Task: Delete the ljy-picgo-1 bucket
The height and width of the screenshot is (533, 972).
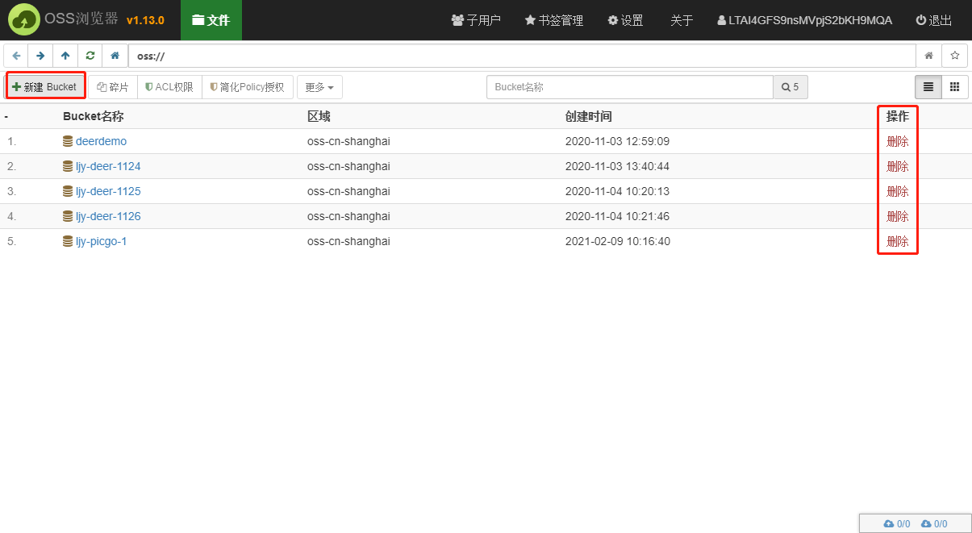Action: click(897, 241)
